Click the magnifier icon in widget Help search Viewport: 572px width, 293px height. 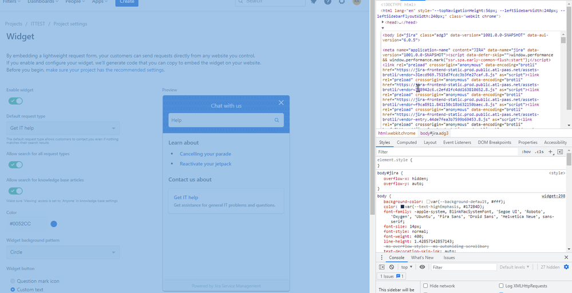point(277,120)
